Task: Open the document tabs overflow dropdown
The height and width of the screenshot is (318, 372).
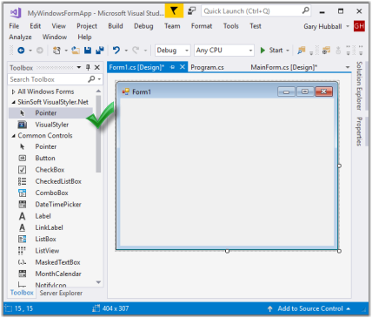Action: 348,67
